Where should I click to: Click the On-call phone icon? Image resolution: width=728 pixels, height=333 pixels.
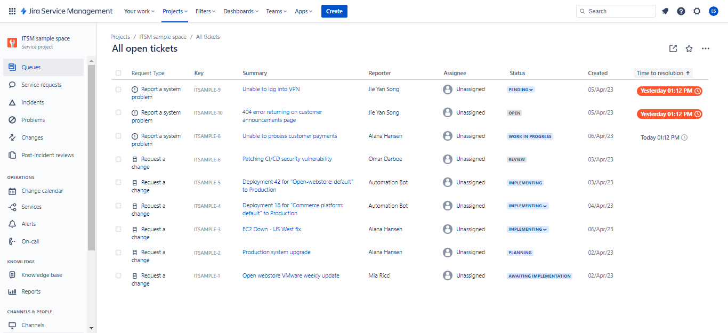(x=12, y=241)
